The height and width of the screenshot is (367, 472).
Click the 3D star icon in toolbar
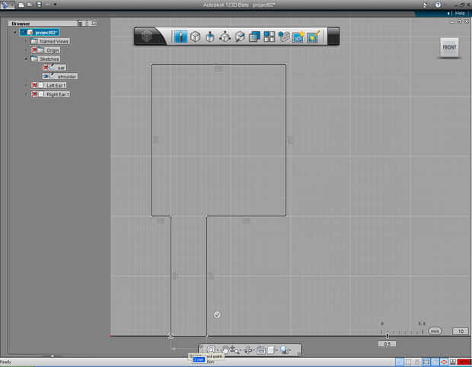298,37
